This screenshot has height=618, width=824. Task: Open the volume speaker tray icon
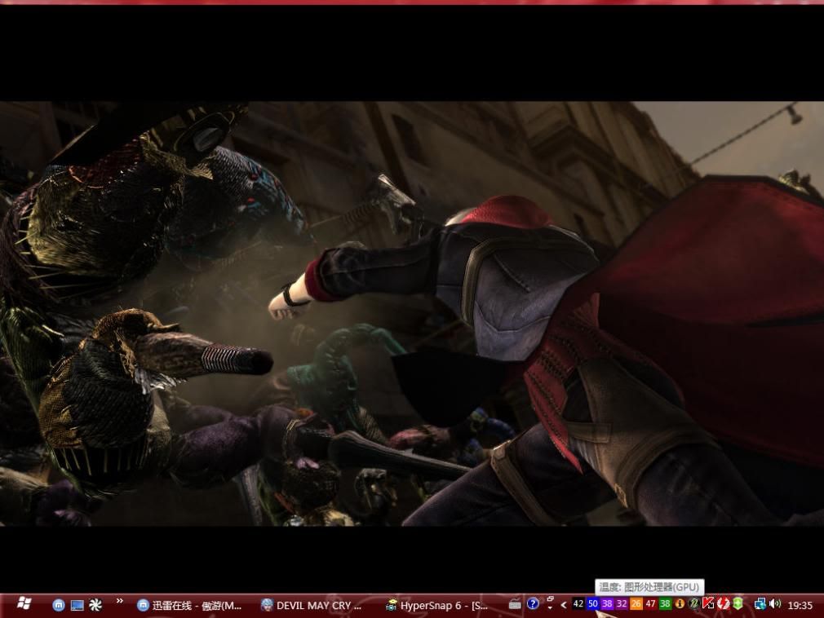pos(774,604)
